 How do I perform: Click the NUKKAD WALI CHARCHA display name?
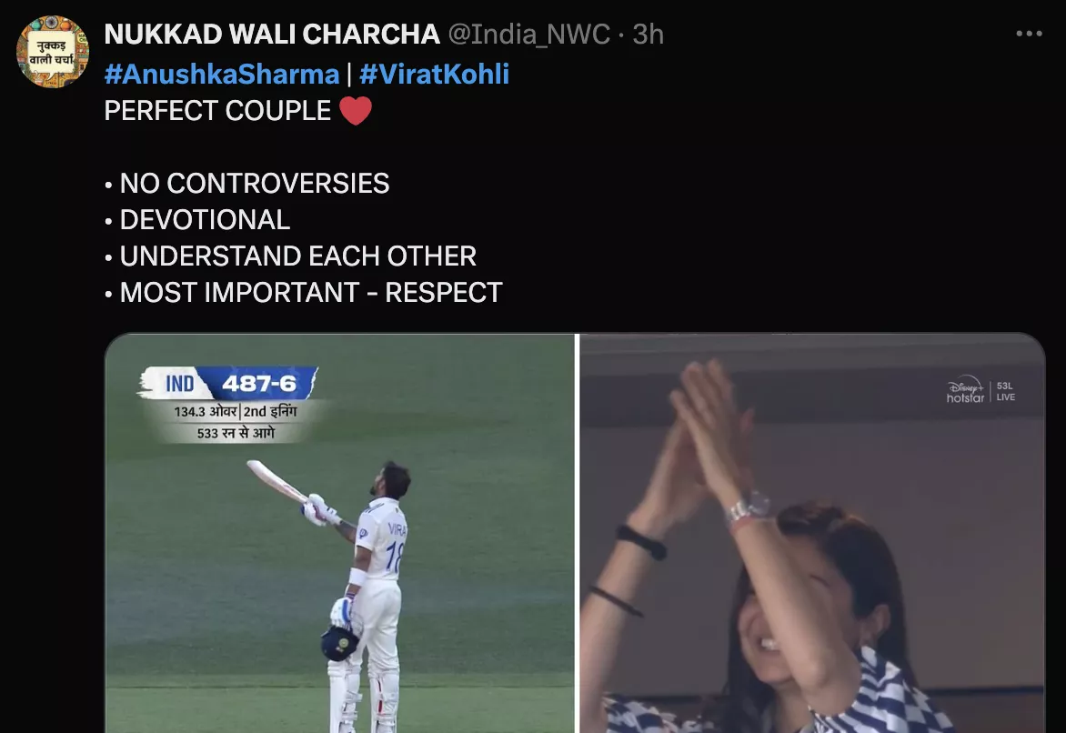coord(272,34)
